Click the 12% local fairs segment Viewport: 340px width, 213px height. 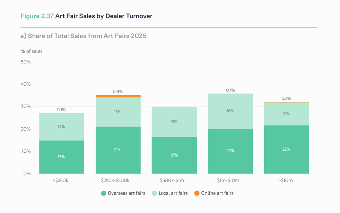click(62, 127)
